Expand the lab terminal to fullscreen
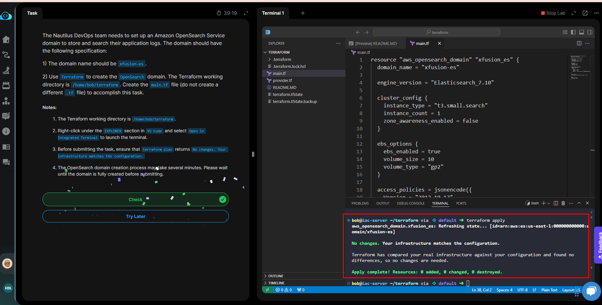 [574, 13]
